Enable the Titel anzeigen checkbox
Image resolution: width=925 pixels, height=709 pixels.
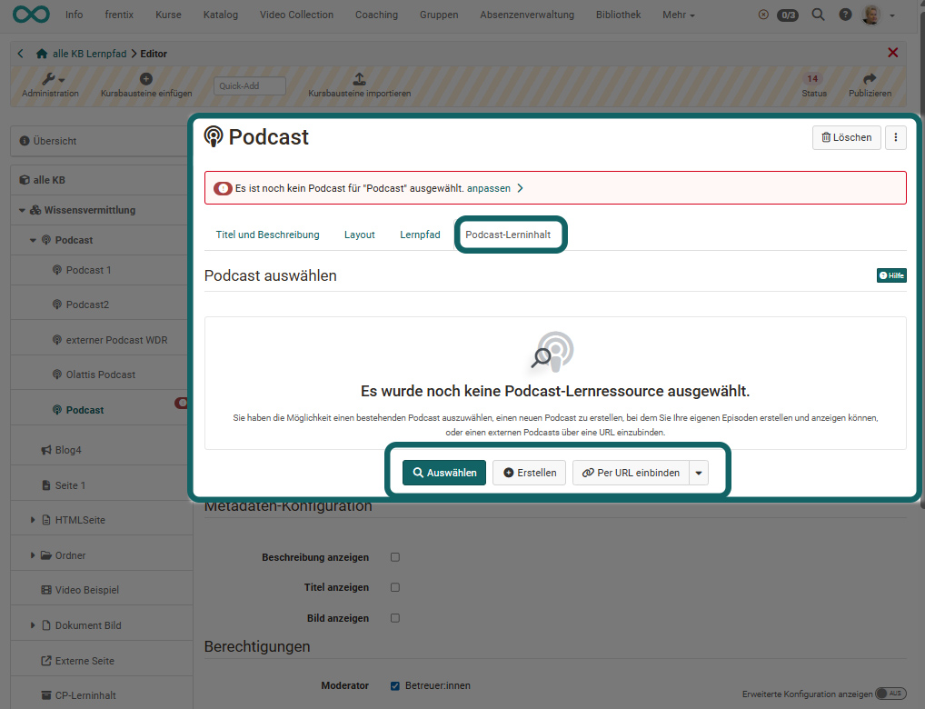[394, 587]
